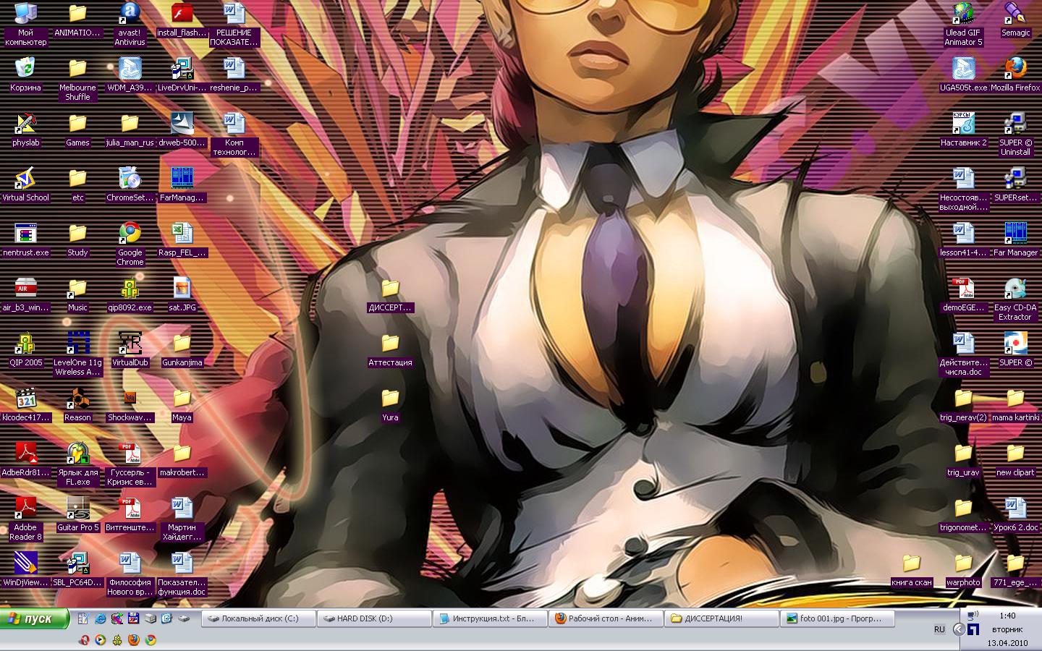Select the Показател... функция.doc document
This screenshot has height=651, width=1042.
pos(182,574)
